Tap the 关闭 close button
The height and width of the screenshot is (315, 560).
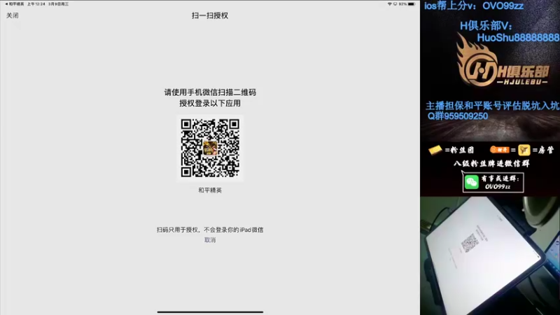(13, 15)
